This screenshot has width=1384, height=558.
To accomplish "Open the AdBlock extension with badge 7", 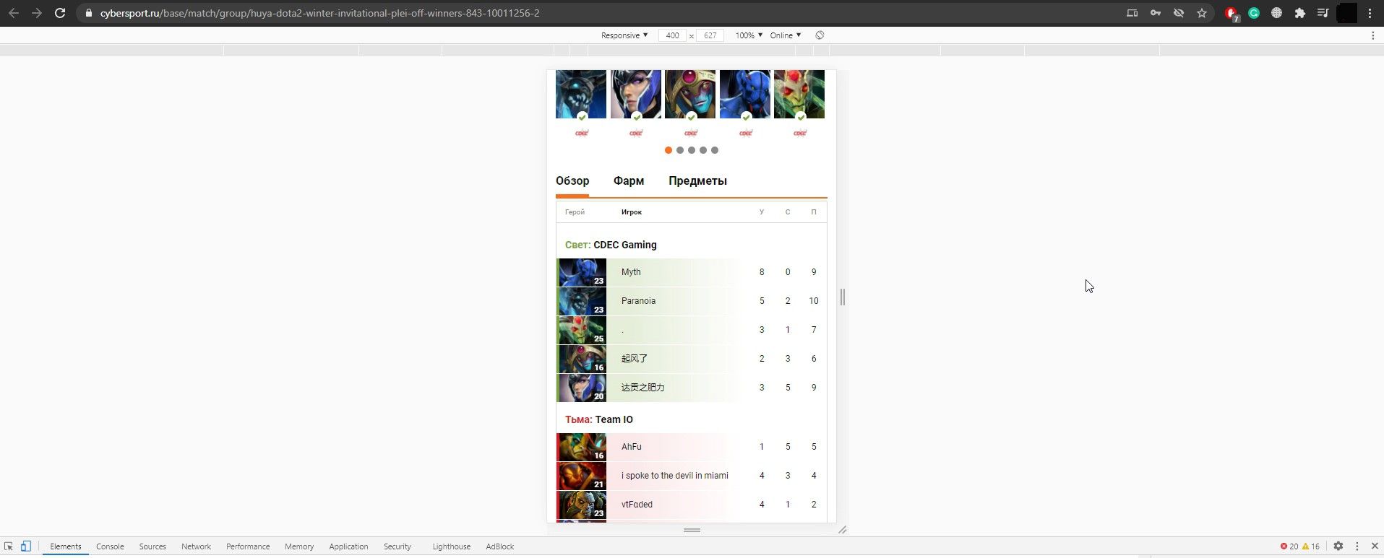I will point(1232,14).
